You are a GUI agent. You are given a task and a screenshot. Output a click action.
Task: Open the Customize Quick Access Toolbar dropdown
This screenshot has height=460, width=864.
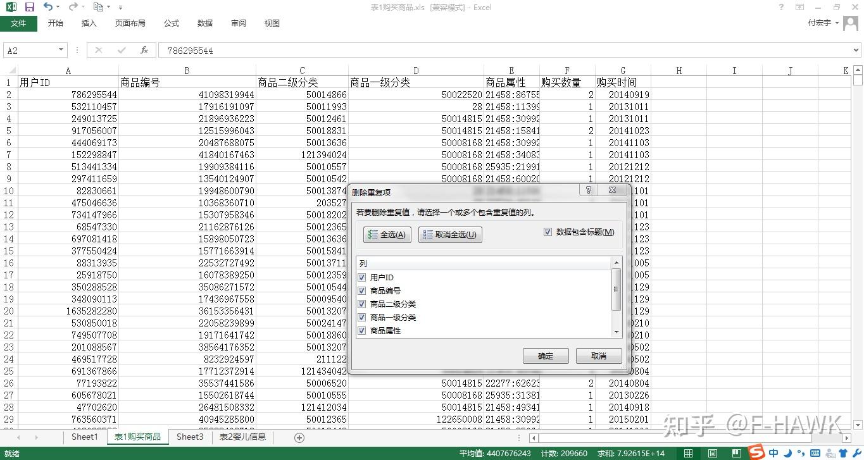120,8
